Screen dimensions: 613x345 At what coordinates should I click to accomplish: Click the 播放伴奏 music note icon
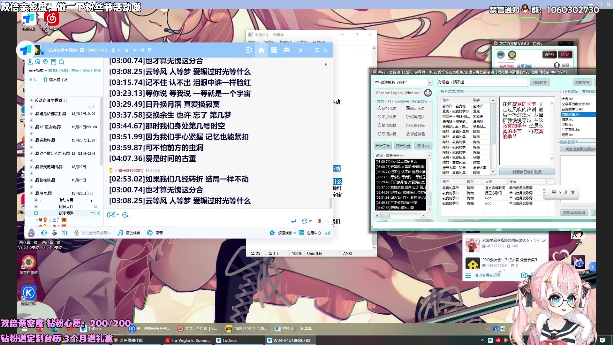click(x=120, y=233)
